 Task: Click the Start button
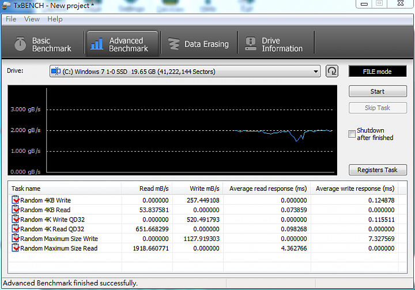(378, 91)
